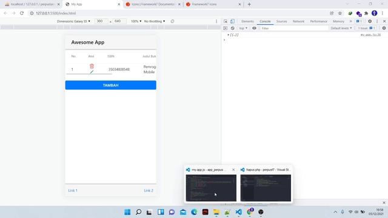Image resolution: width=388 pixels, height=218 pixels.
Task: Switch to the Performance DevTools tab
Action: pos(318,21)
